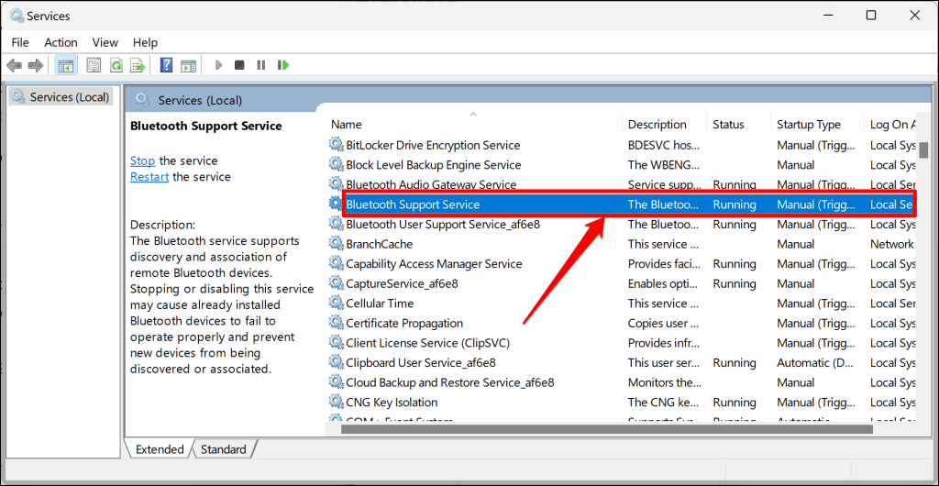Select Client License Service (ClipSVC) name
This screenshot has height=486, width=939.
pos(427,342)
